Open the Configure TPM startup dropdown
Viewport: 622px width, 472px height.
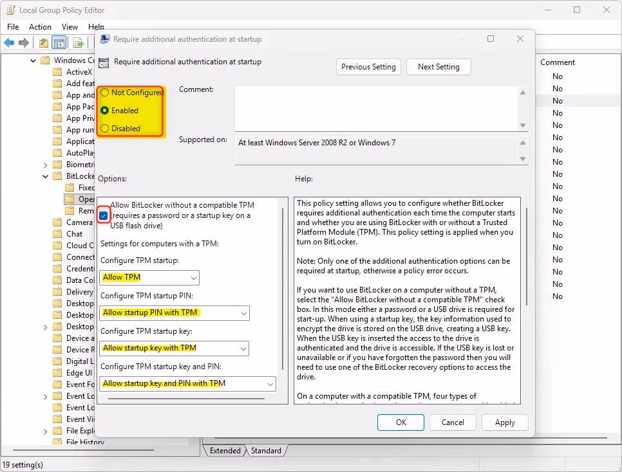pos(149,278)
